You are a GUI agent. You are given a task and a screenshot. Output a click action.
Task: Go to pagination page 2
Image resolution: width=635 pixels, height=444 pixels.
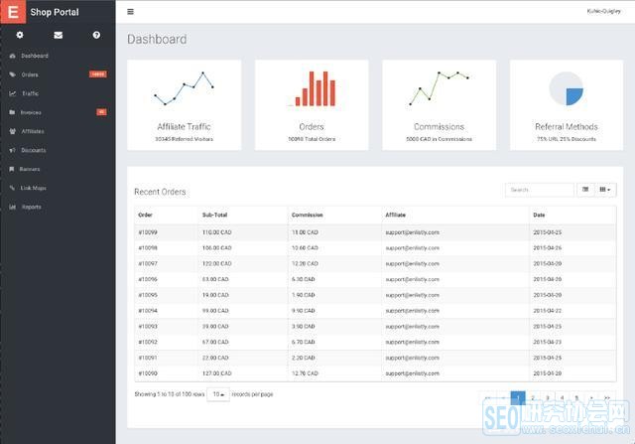pos(533,397)
